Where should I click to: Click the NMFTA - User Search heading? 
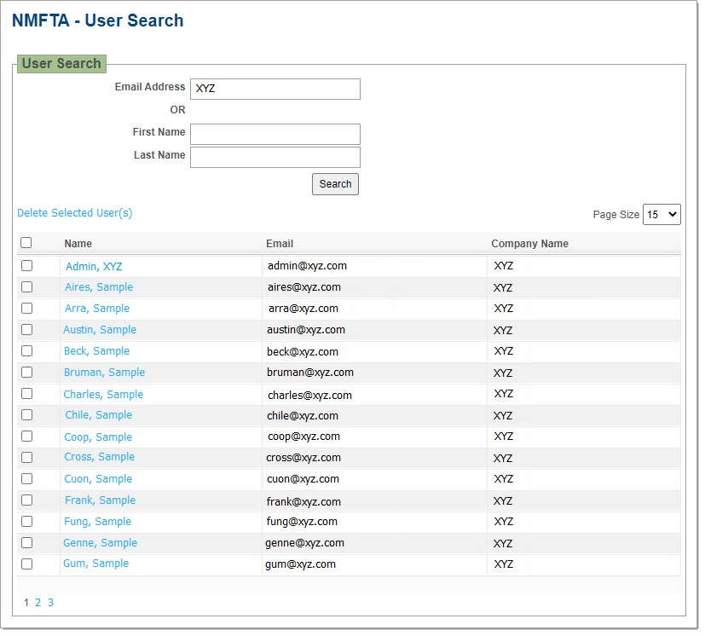click(97, 20)
